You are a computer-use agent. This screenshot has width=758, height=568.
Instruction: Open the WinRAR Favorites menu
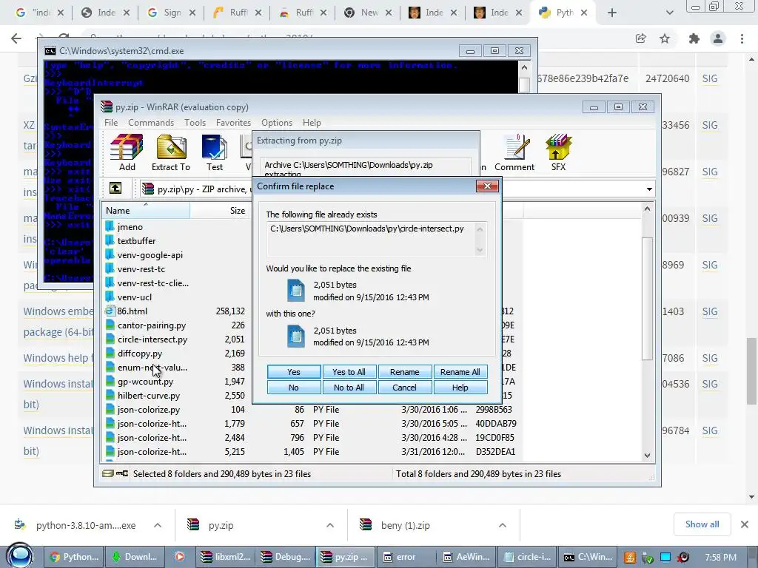(233, 123)
